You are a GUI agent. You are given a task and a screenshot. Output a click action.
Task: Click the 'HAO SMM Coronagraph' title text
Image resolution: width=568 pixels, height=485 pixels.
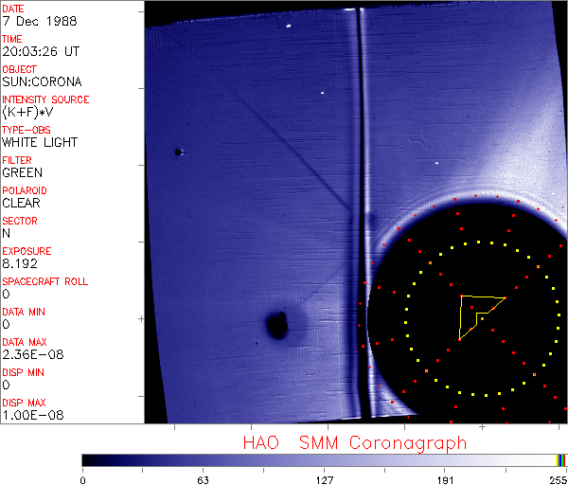pyautogui.click(x=355, y=442)
